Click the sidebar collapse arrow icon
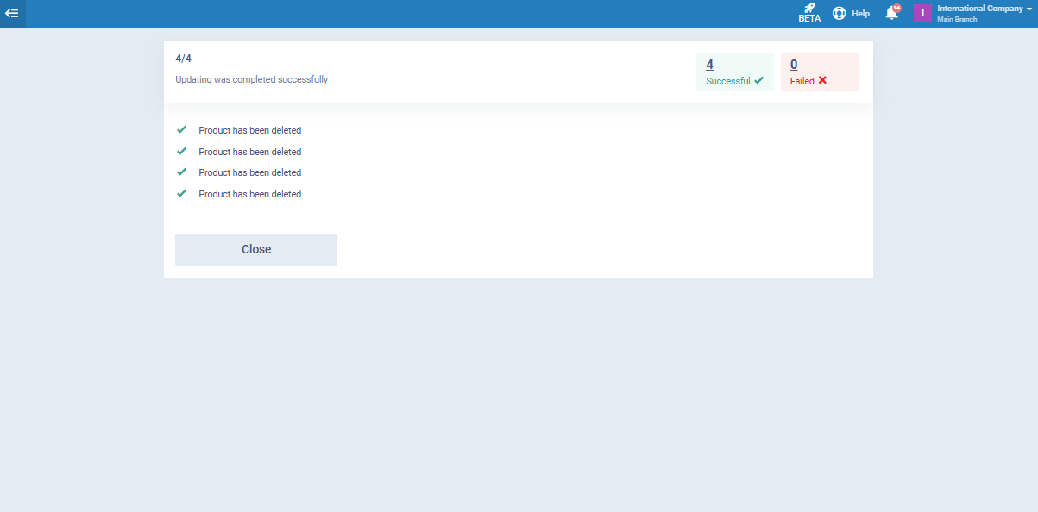 click(x=12, y=13)
